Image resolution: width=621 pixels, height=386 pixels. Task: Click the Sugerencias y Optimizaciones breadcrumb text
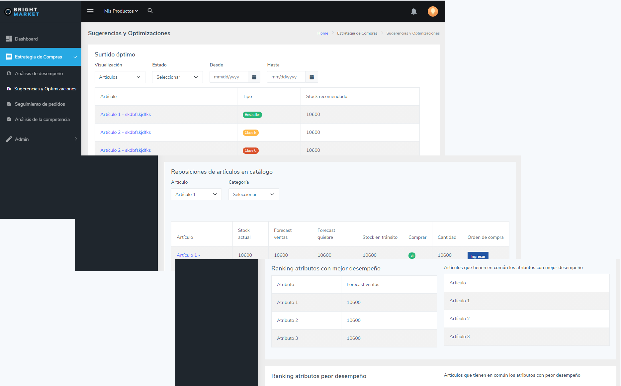point(413,33)
